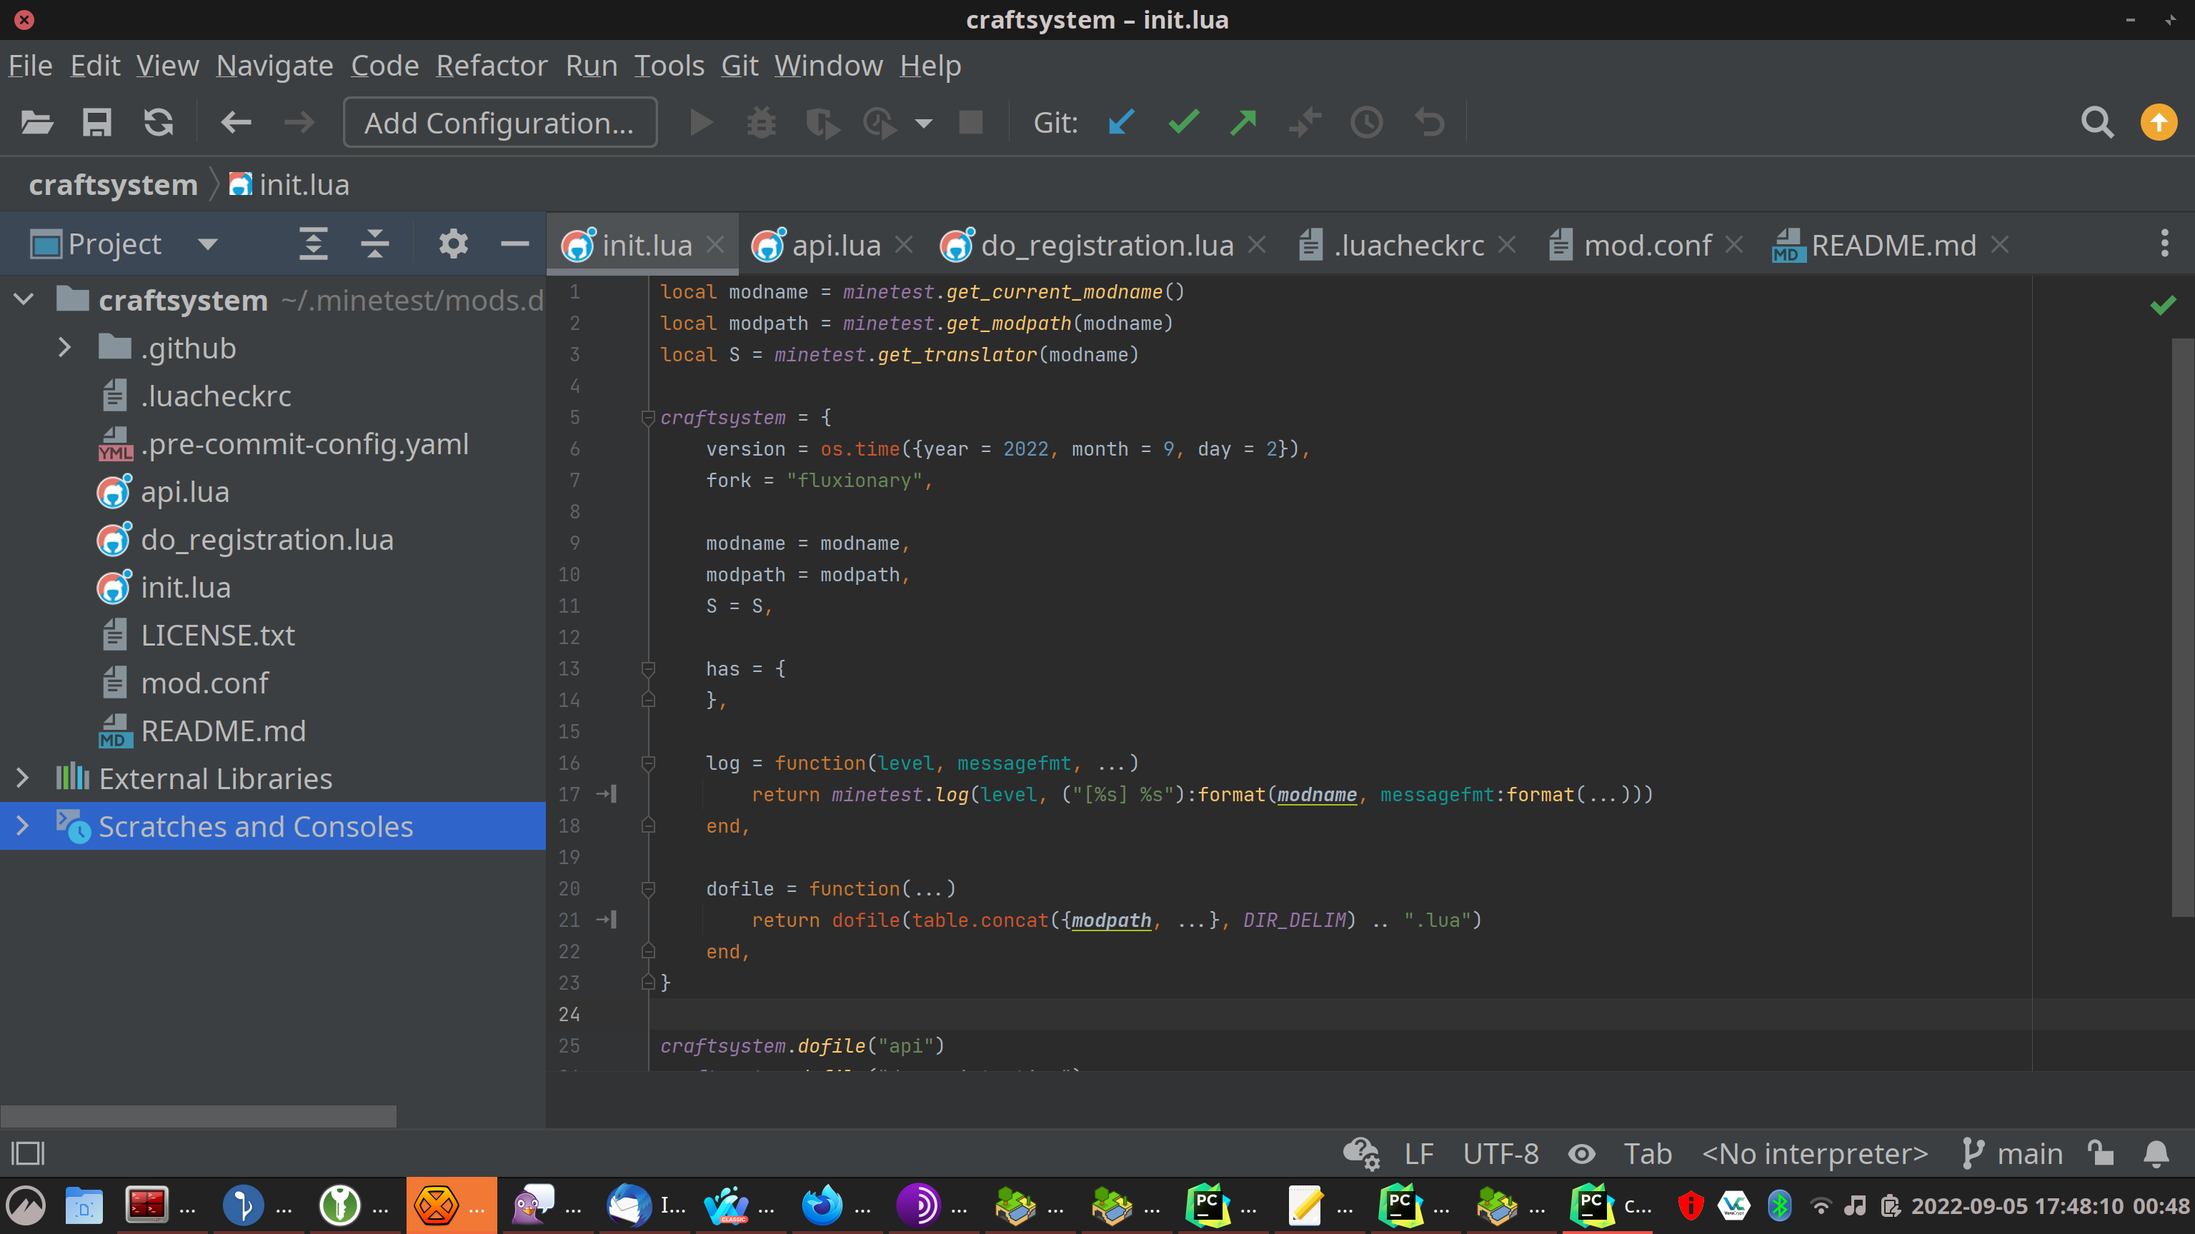2195x1234 pixels.
Task: Open Git Show History clock icon
Action: click(1367, 123)
